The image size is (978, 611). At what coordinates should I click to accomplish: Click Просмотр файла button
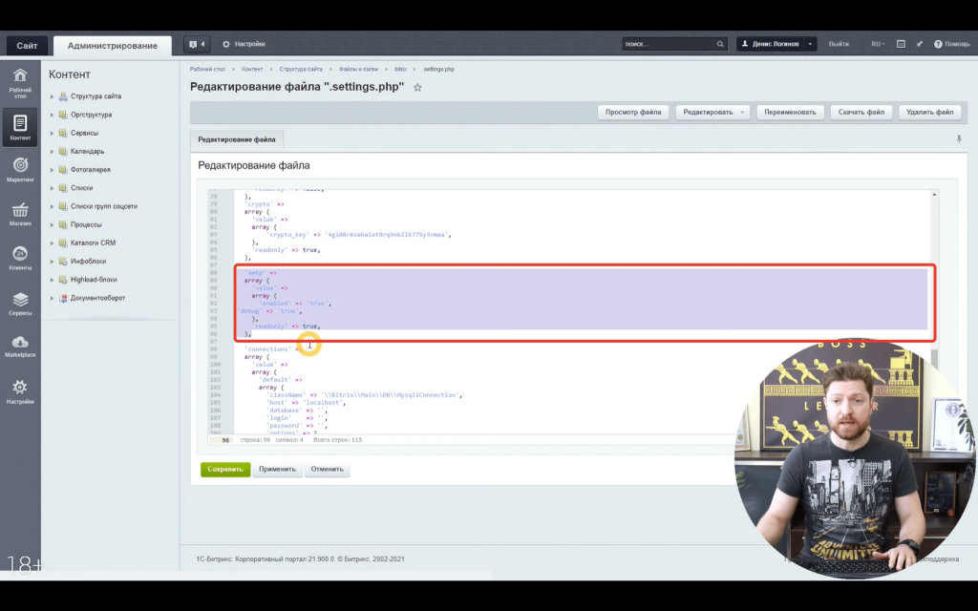(x=633, y=113)
